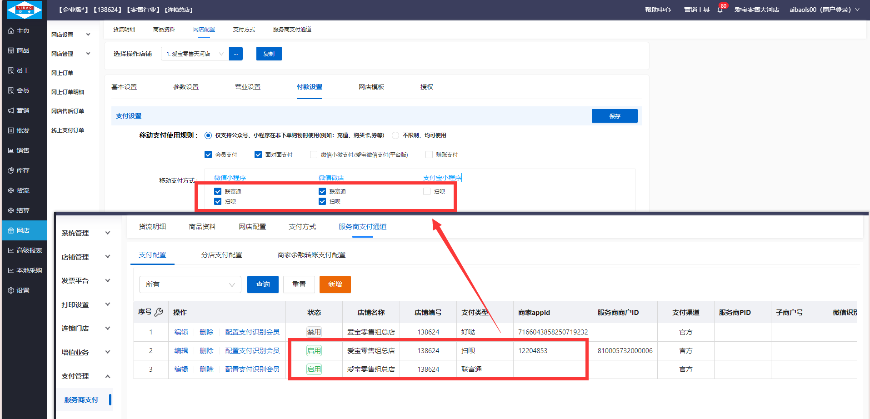870x419 pixels.
Task: Enable 扫呗 under 支付宝小程序
Action: pos(427,191)
